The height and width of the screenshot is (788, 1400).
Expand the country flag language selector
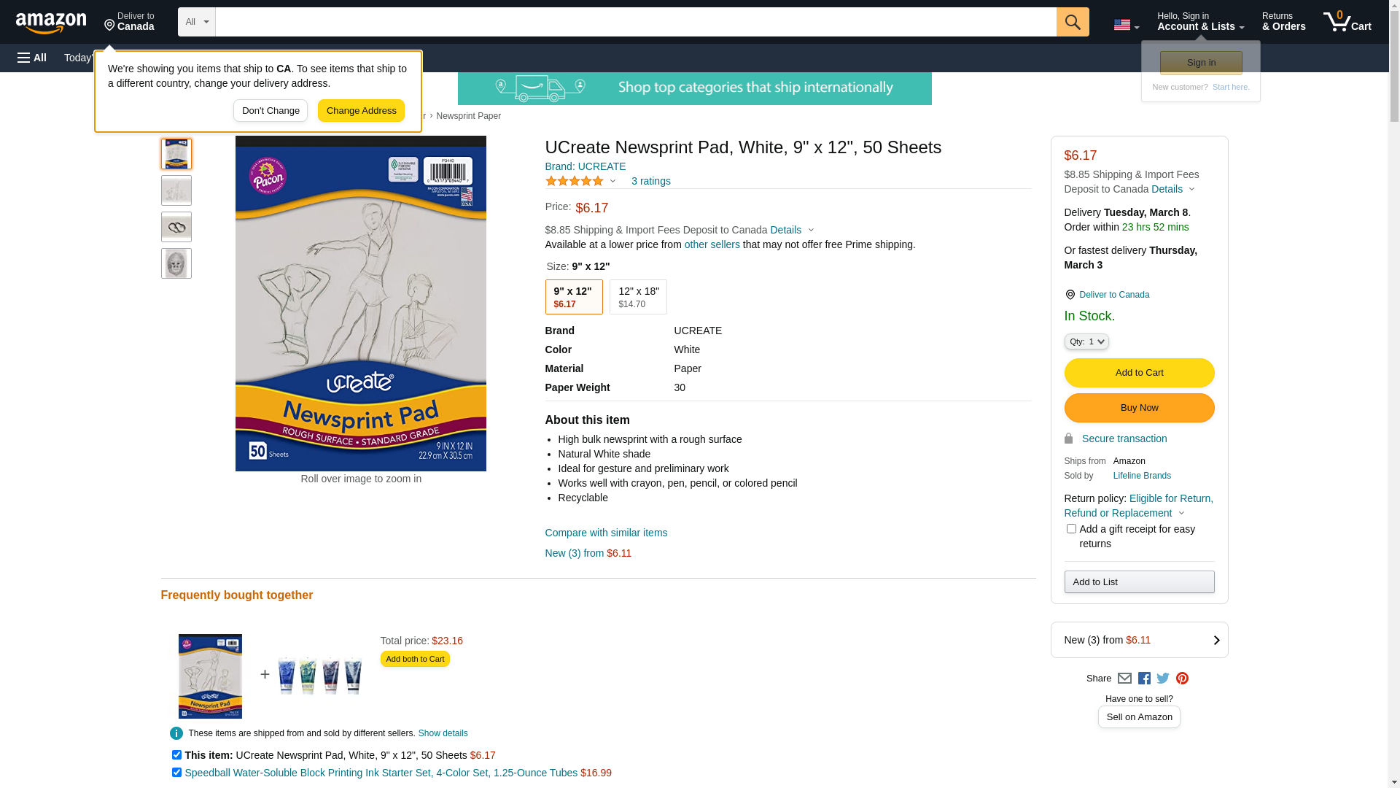pyautogui.click(x=1126, y=25)
